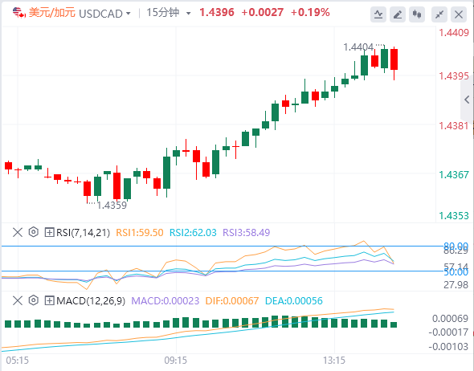Click the RSI(7,14,21) indicator title

point(83,233)
